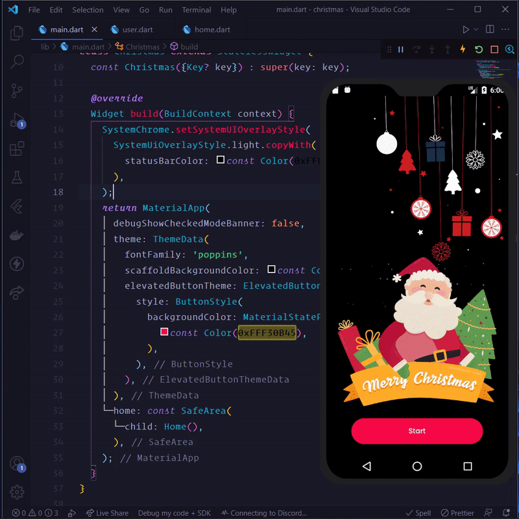
Task: Open the Accounts menu icon
Action: 18,464
